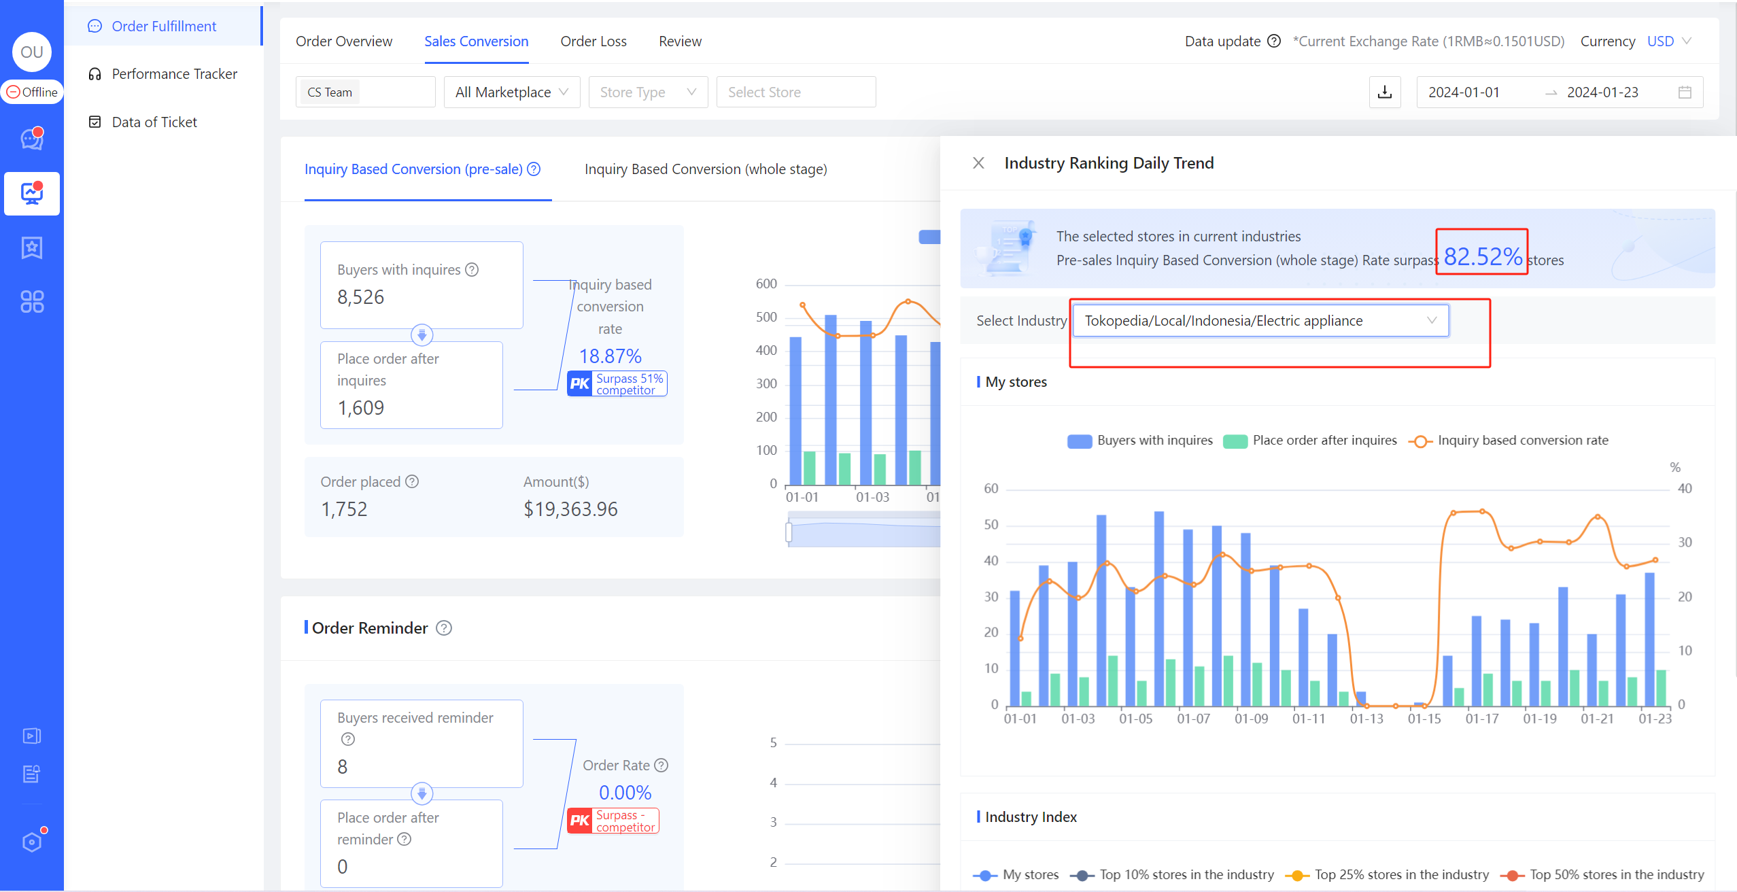Viewport: 1737px width, 892px height.
Task: Click the CS Team filter field
Action: point(366,92)
